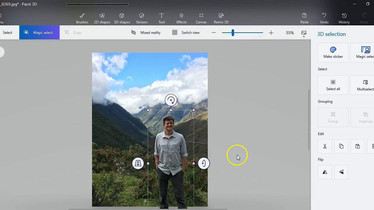Click the top-middle selection resize handle
374x210 pixels.
pos(171,110)
